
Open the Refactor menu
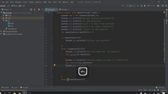pos(39,2)
